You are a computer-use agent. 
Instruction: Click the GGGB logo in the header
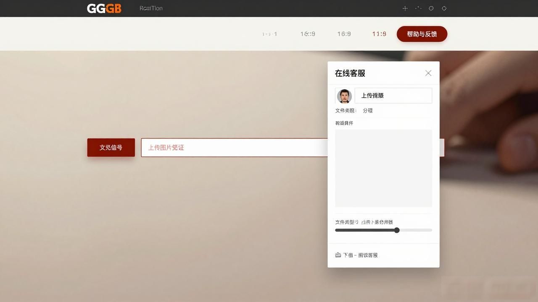tap(104, 8)
